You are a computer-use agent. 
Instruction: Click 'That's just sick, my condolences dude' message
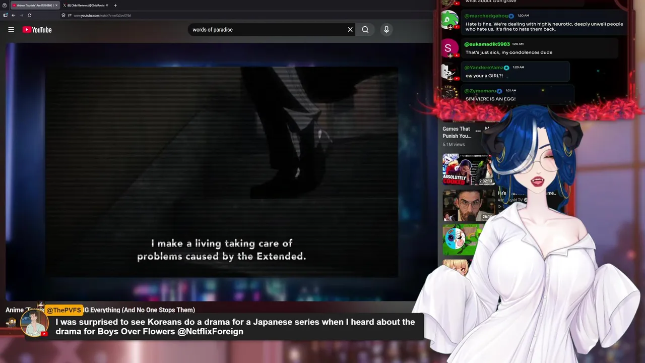pos(509,52)
